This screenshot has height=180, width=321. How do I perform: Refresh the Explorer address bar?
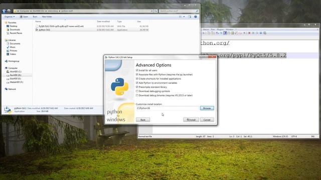click(155, 11)
